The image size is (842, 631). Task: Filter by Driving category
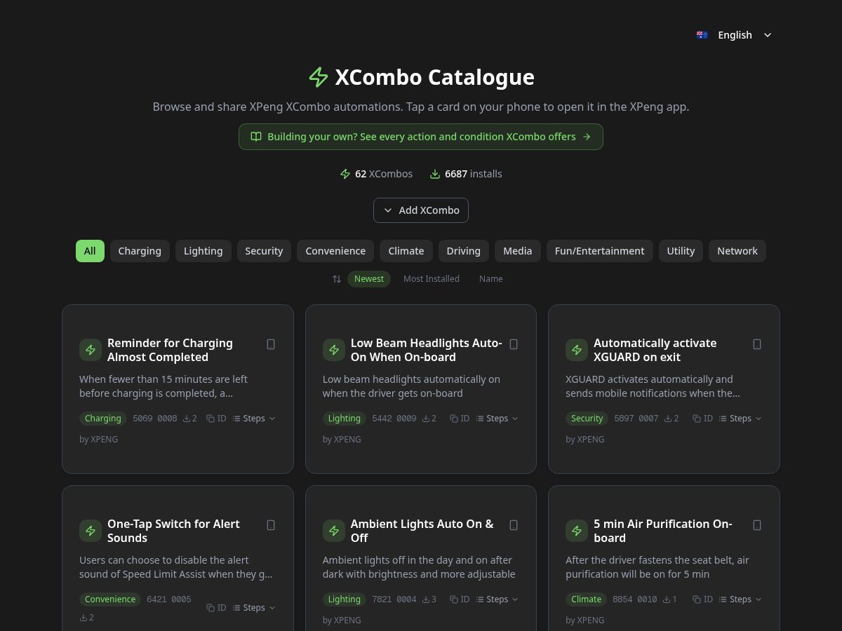click(x=464, y=251)
